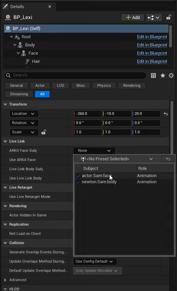This screenshot has height=291, width=177.
Task: Collapse the Face component arrow
Action: pos(18,53)
